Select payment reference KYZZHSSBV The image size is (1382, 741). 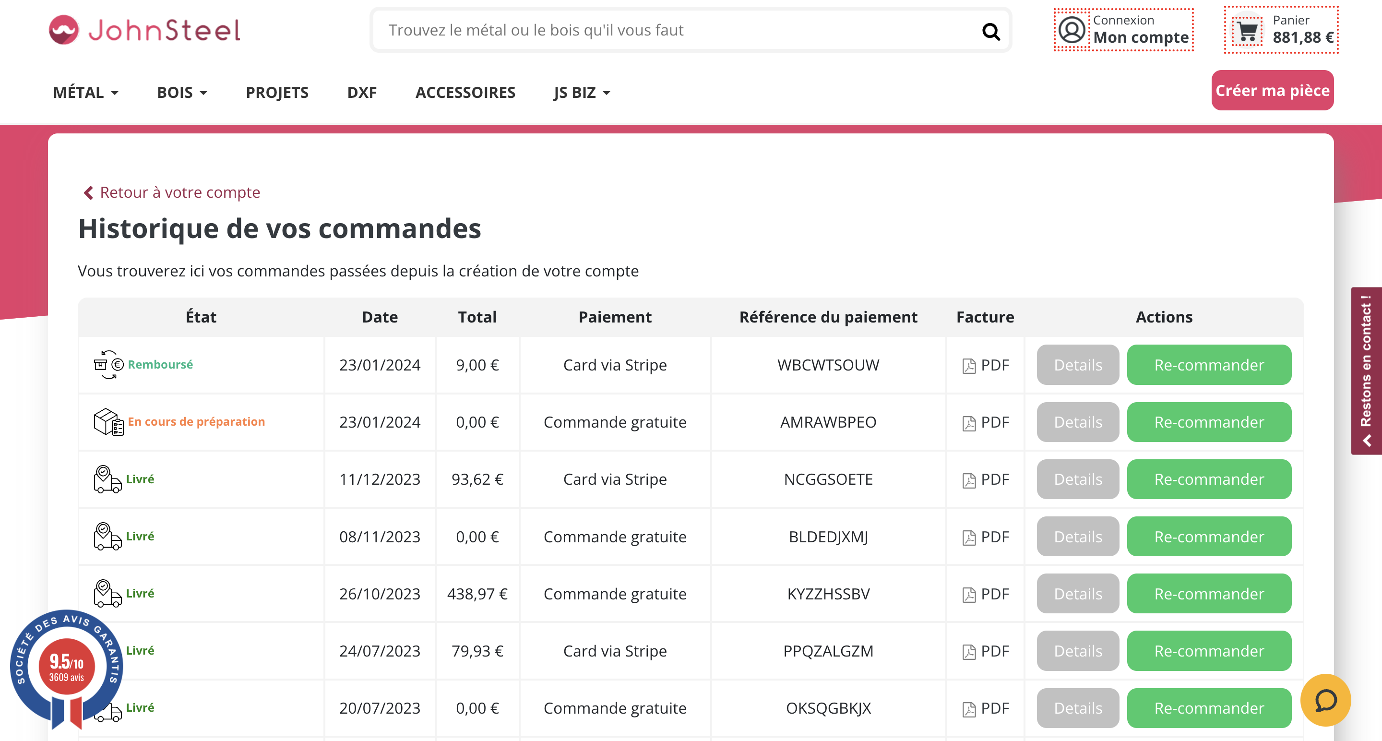828,594
